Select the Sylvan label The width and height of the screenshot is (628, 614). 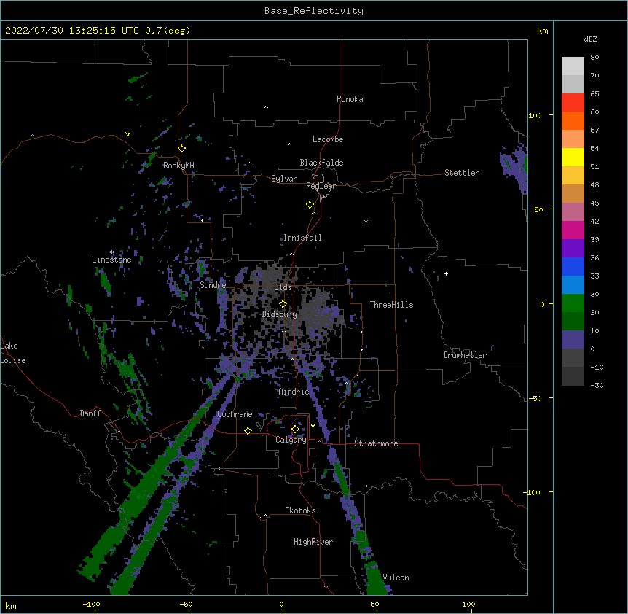(284, 179)
